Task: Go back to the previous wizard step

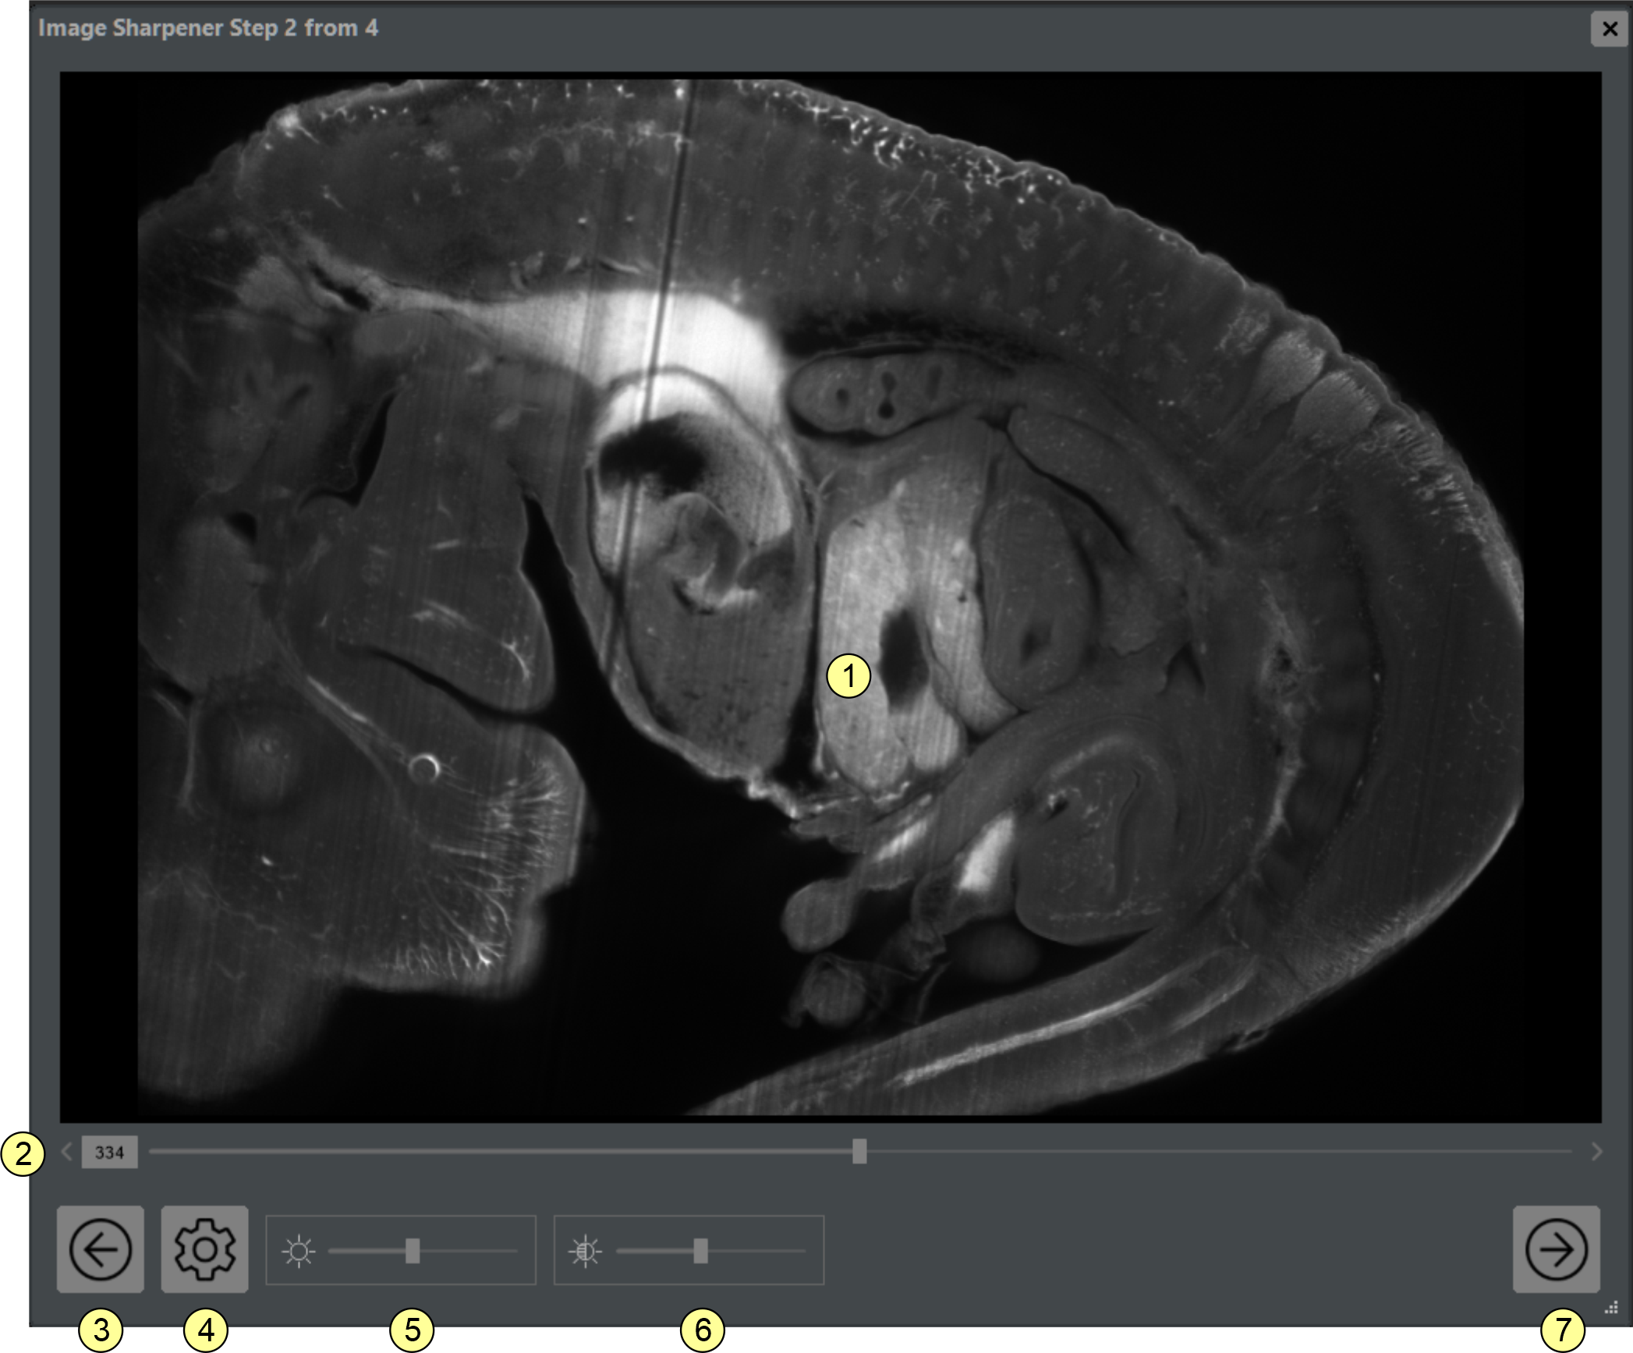Action: coord(101,1249)
